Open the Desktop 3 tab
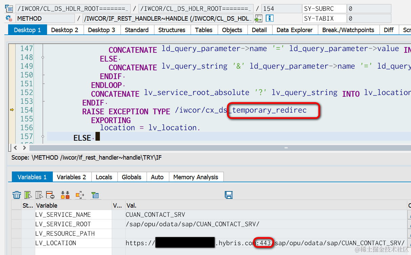This screenshot has height=255, width=411. click(x=102, y=30)
